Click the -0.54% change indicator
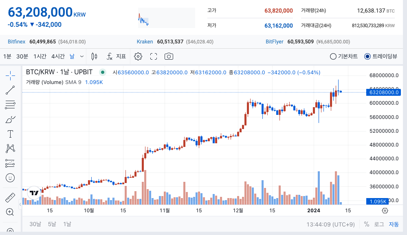407x235 pixels. pyautogui.click(x=18, y=25)
